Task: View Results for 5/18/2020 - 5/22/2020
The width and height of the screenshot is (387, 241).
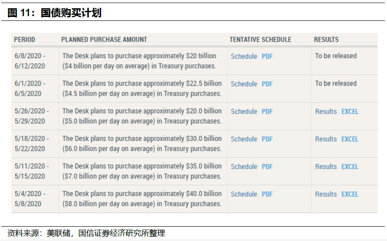Action: point(326,139)
